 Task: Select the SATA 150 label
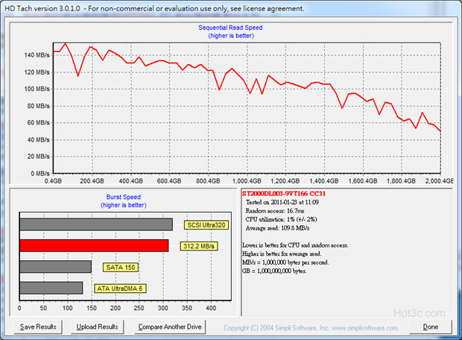tap(119, 266)
